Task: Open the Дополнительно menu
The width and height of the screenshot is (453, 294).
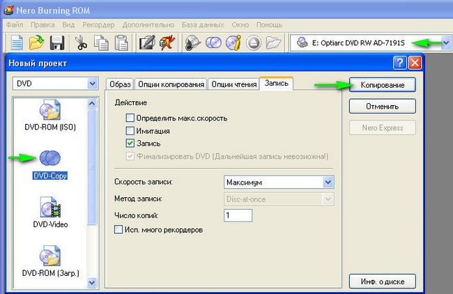Action: tap(148, 25)
